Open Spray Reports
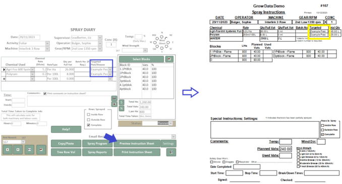This screenshot has width=342, height=184. point(97,152)
